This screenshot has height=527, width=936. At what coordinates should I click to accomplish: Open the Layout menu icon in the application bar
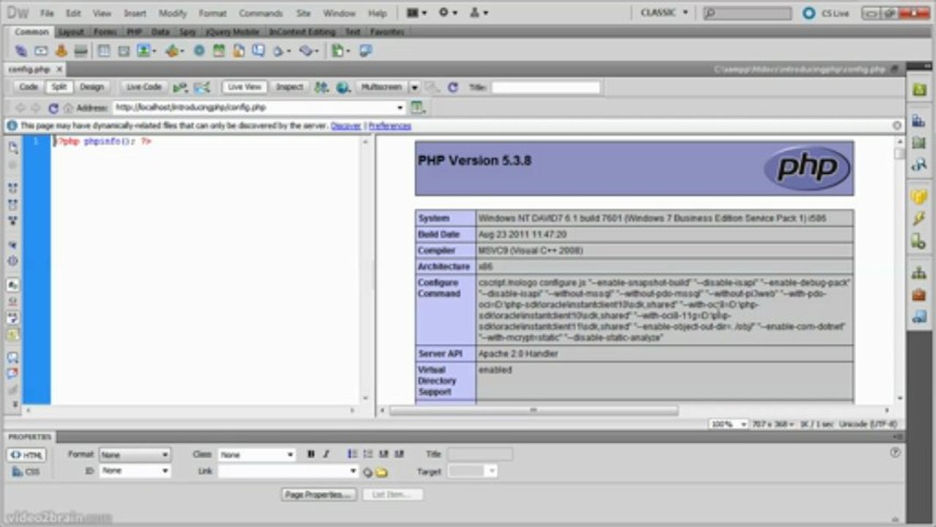click(416, 13)
